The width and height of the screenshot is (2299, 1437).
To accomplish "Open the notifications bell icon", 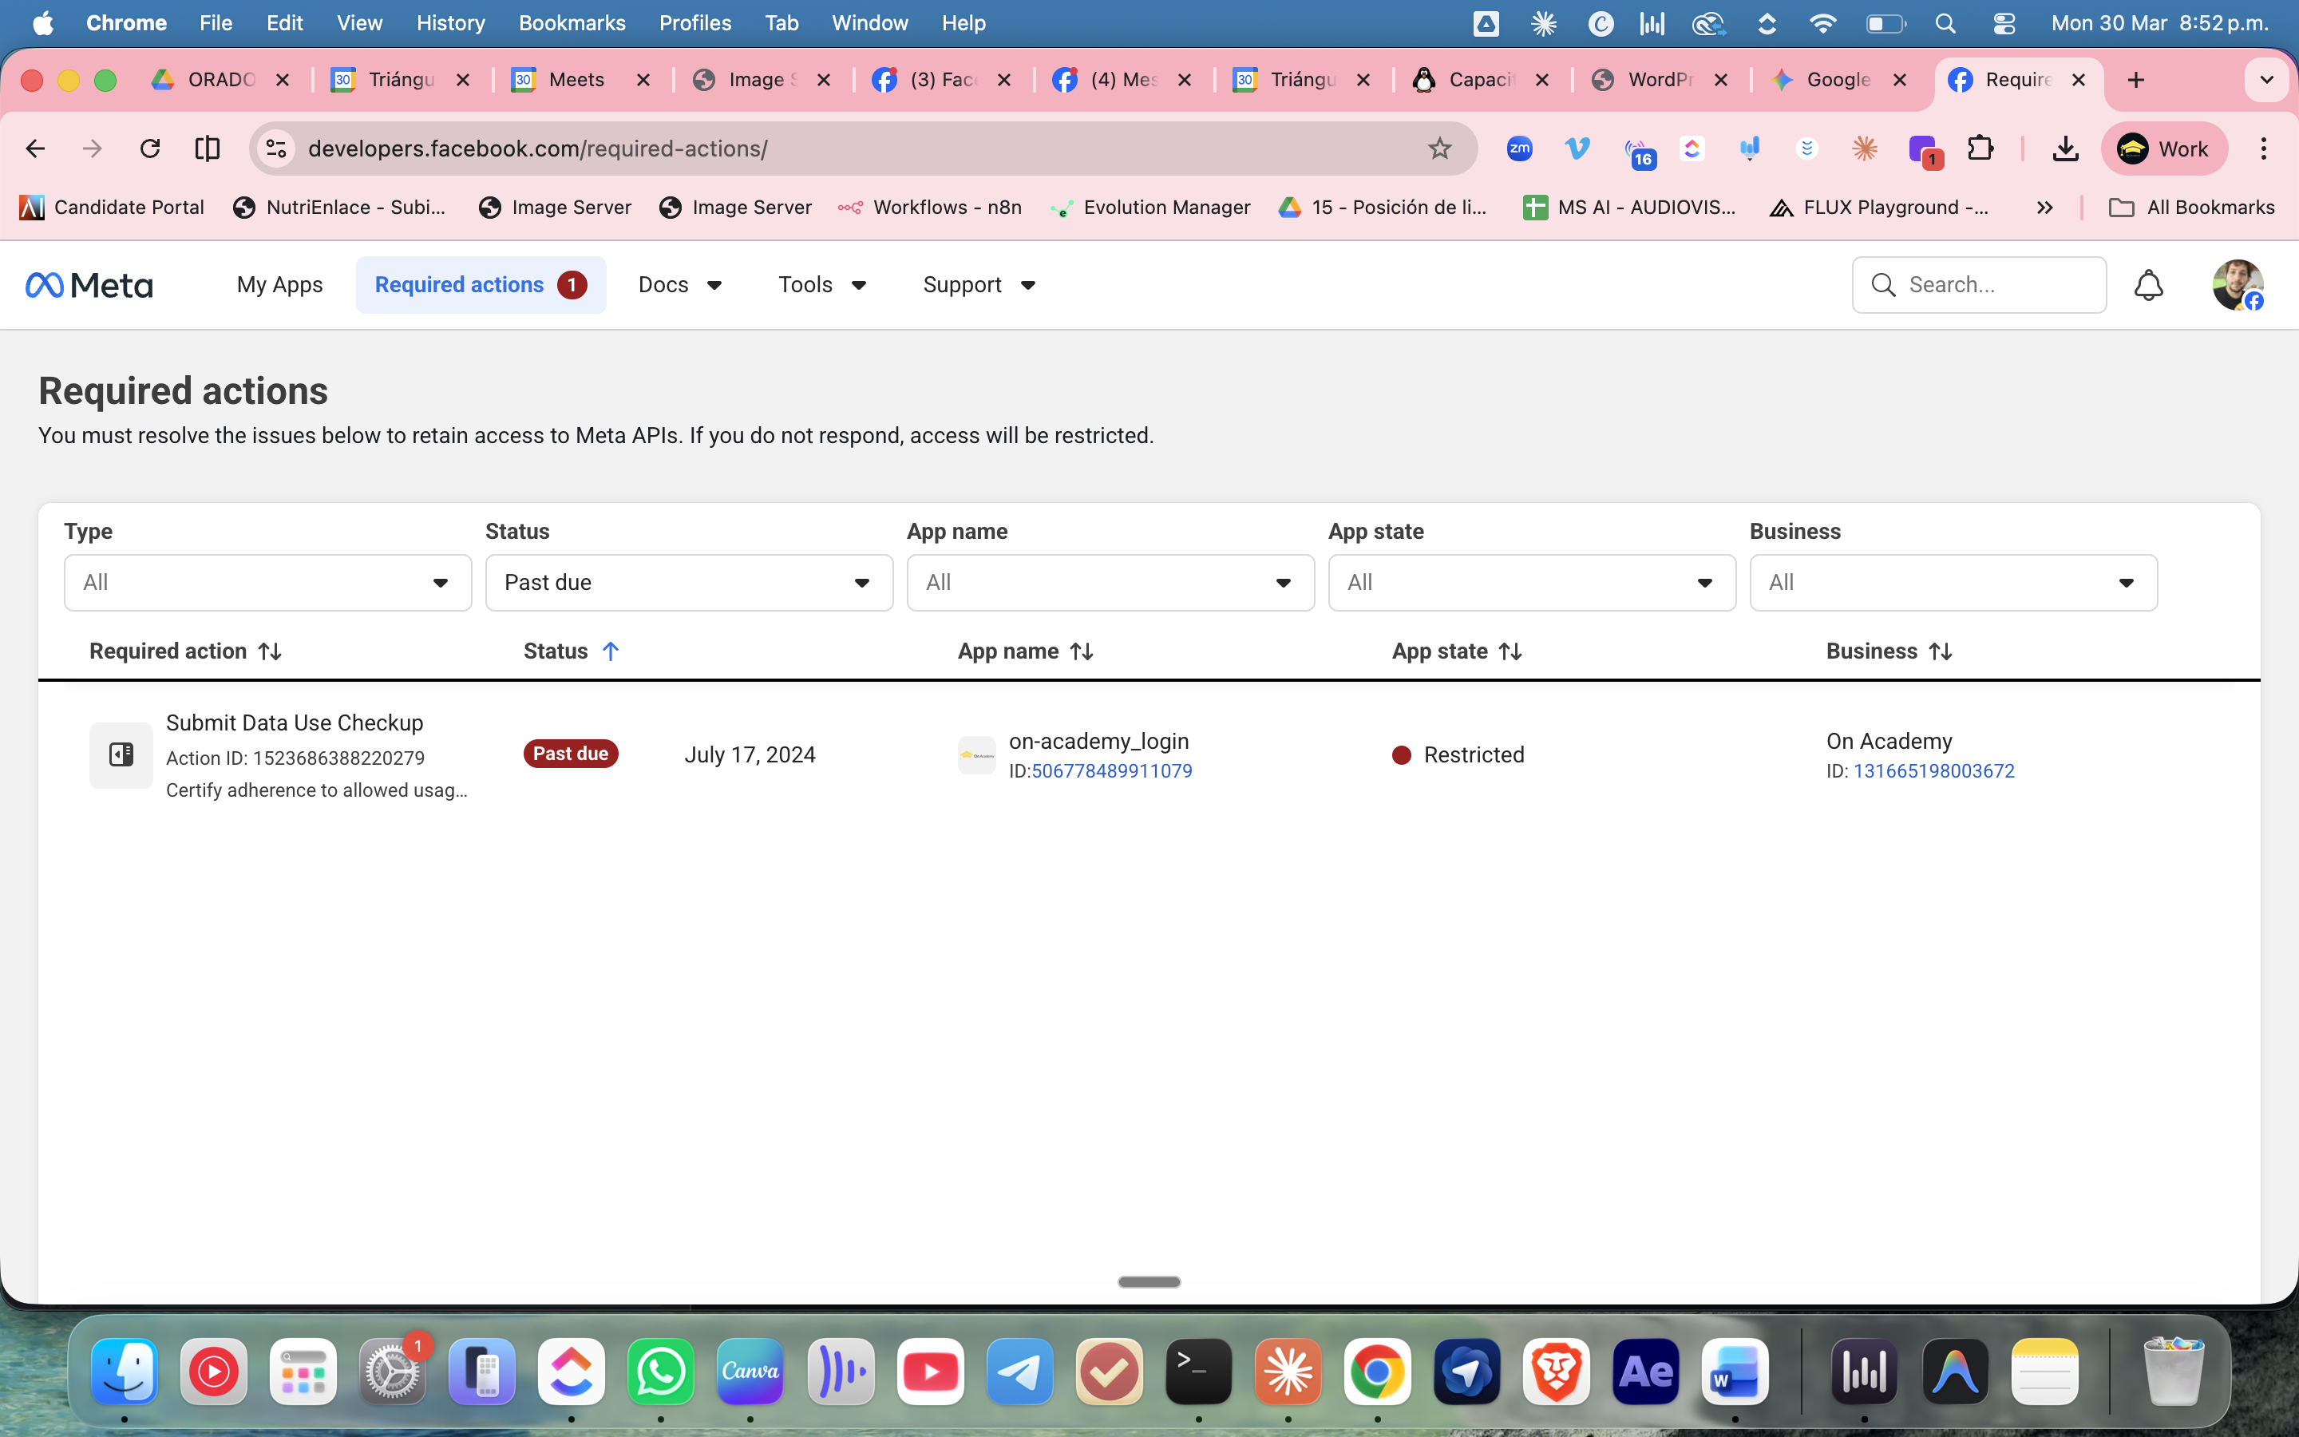I will click(2148, 285).
